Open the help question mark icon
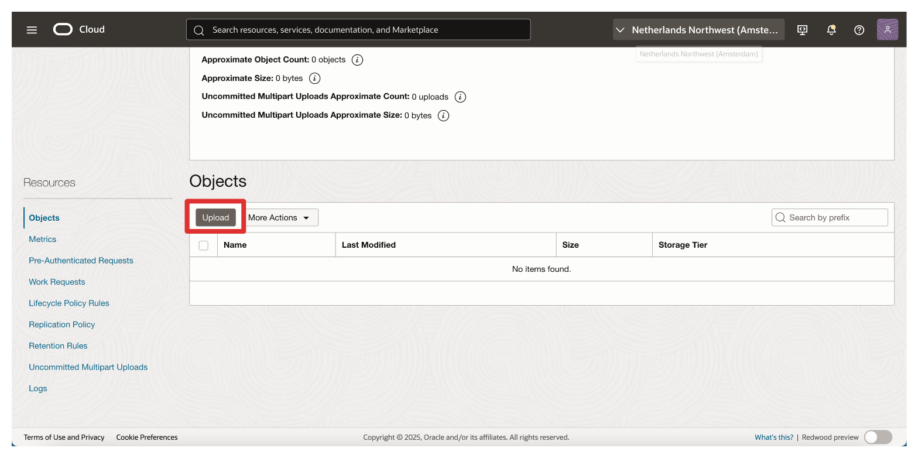This screenshot has width=918, height=458. pos(859,30)
